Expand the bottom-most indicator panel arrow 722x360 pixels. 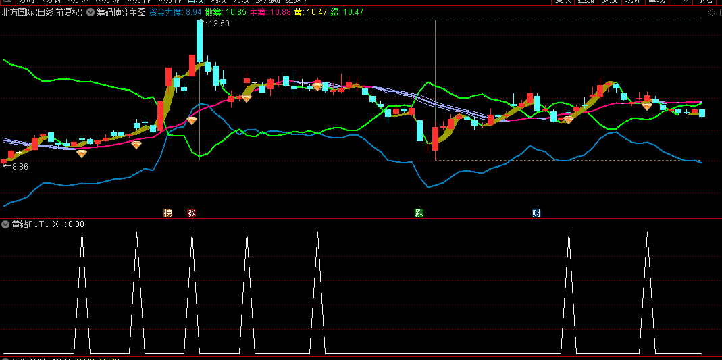click(x=6, y=358)
